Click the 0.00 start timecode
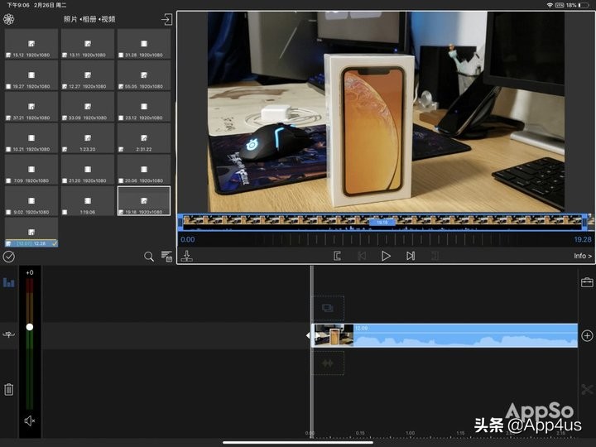596x447 pixels. coord(187,240)
